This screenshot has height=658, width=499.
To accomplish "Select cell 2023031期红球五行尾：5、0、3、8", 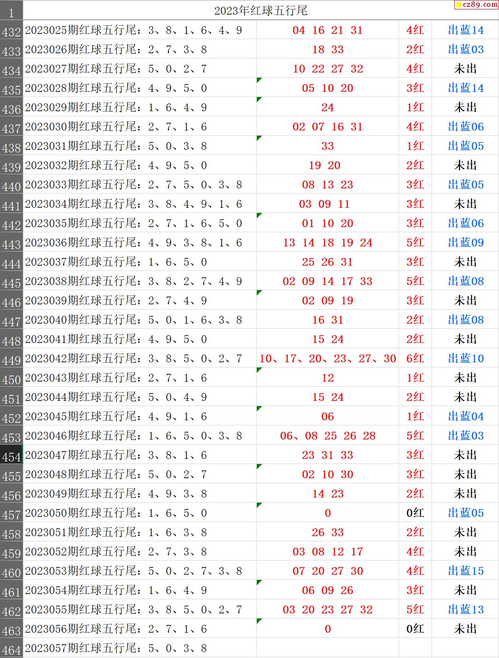I will click(x=140, y=146).
